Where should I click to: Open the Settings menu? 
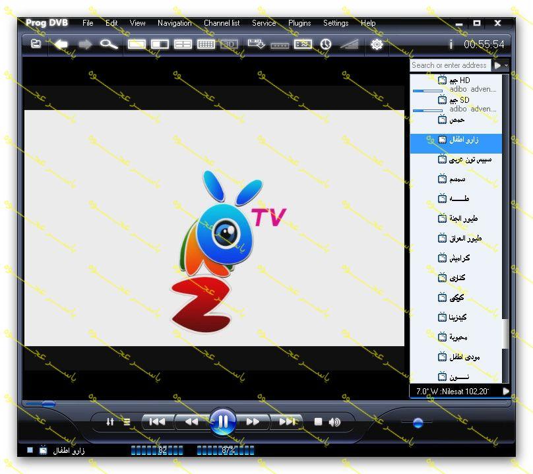pos(336,23)
